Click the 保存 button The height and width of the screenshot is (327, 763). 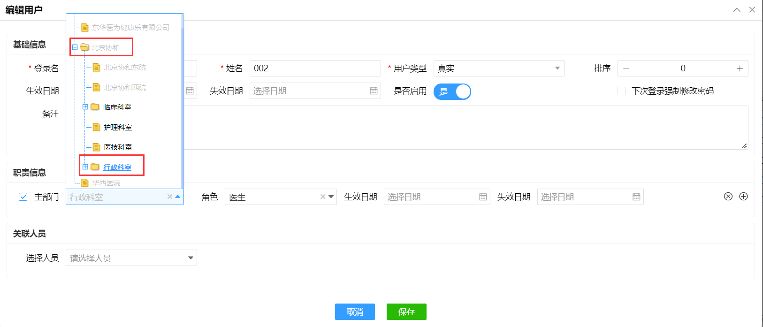click(406, 312)
